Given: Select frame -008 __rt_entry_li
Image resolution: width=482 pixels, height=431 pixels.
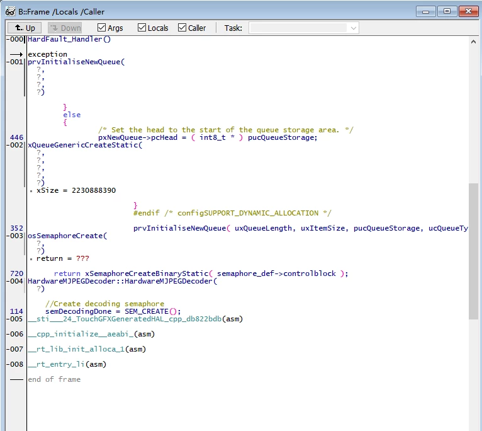Looking at the screenshot, I should click(67, 364).
